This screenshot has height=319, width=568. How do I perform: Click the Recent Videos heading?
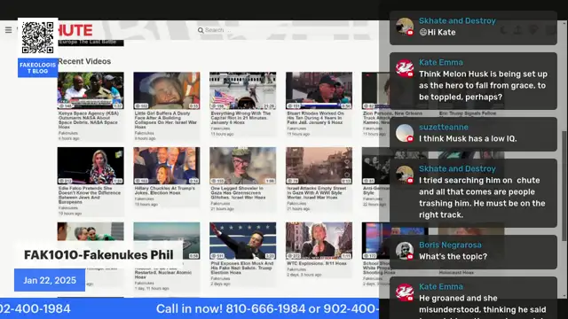84,61
